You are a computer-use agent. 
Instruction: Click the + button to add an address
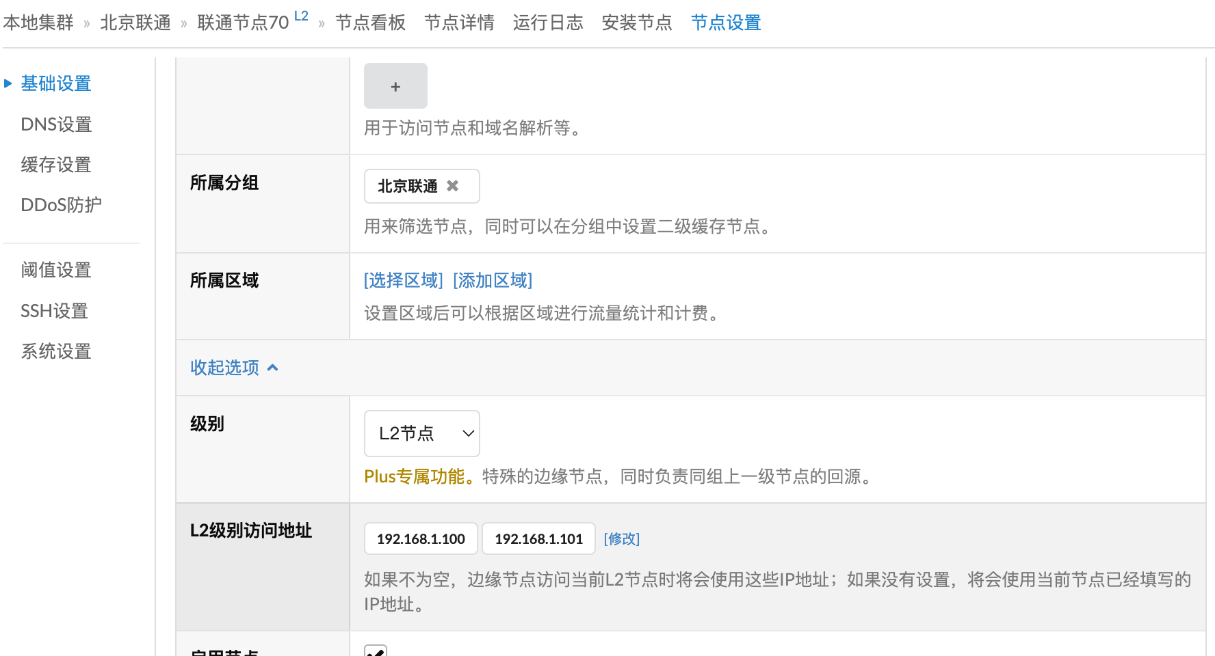[x=395, y=86]
